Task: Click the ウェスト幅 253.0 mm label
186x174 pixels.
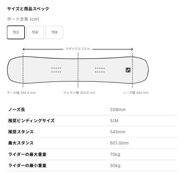Action: tap(79, 93)
